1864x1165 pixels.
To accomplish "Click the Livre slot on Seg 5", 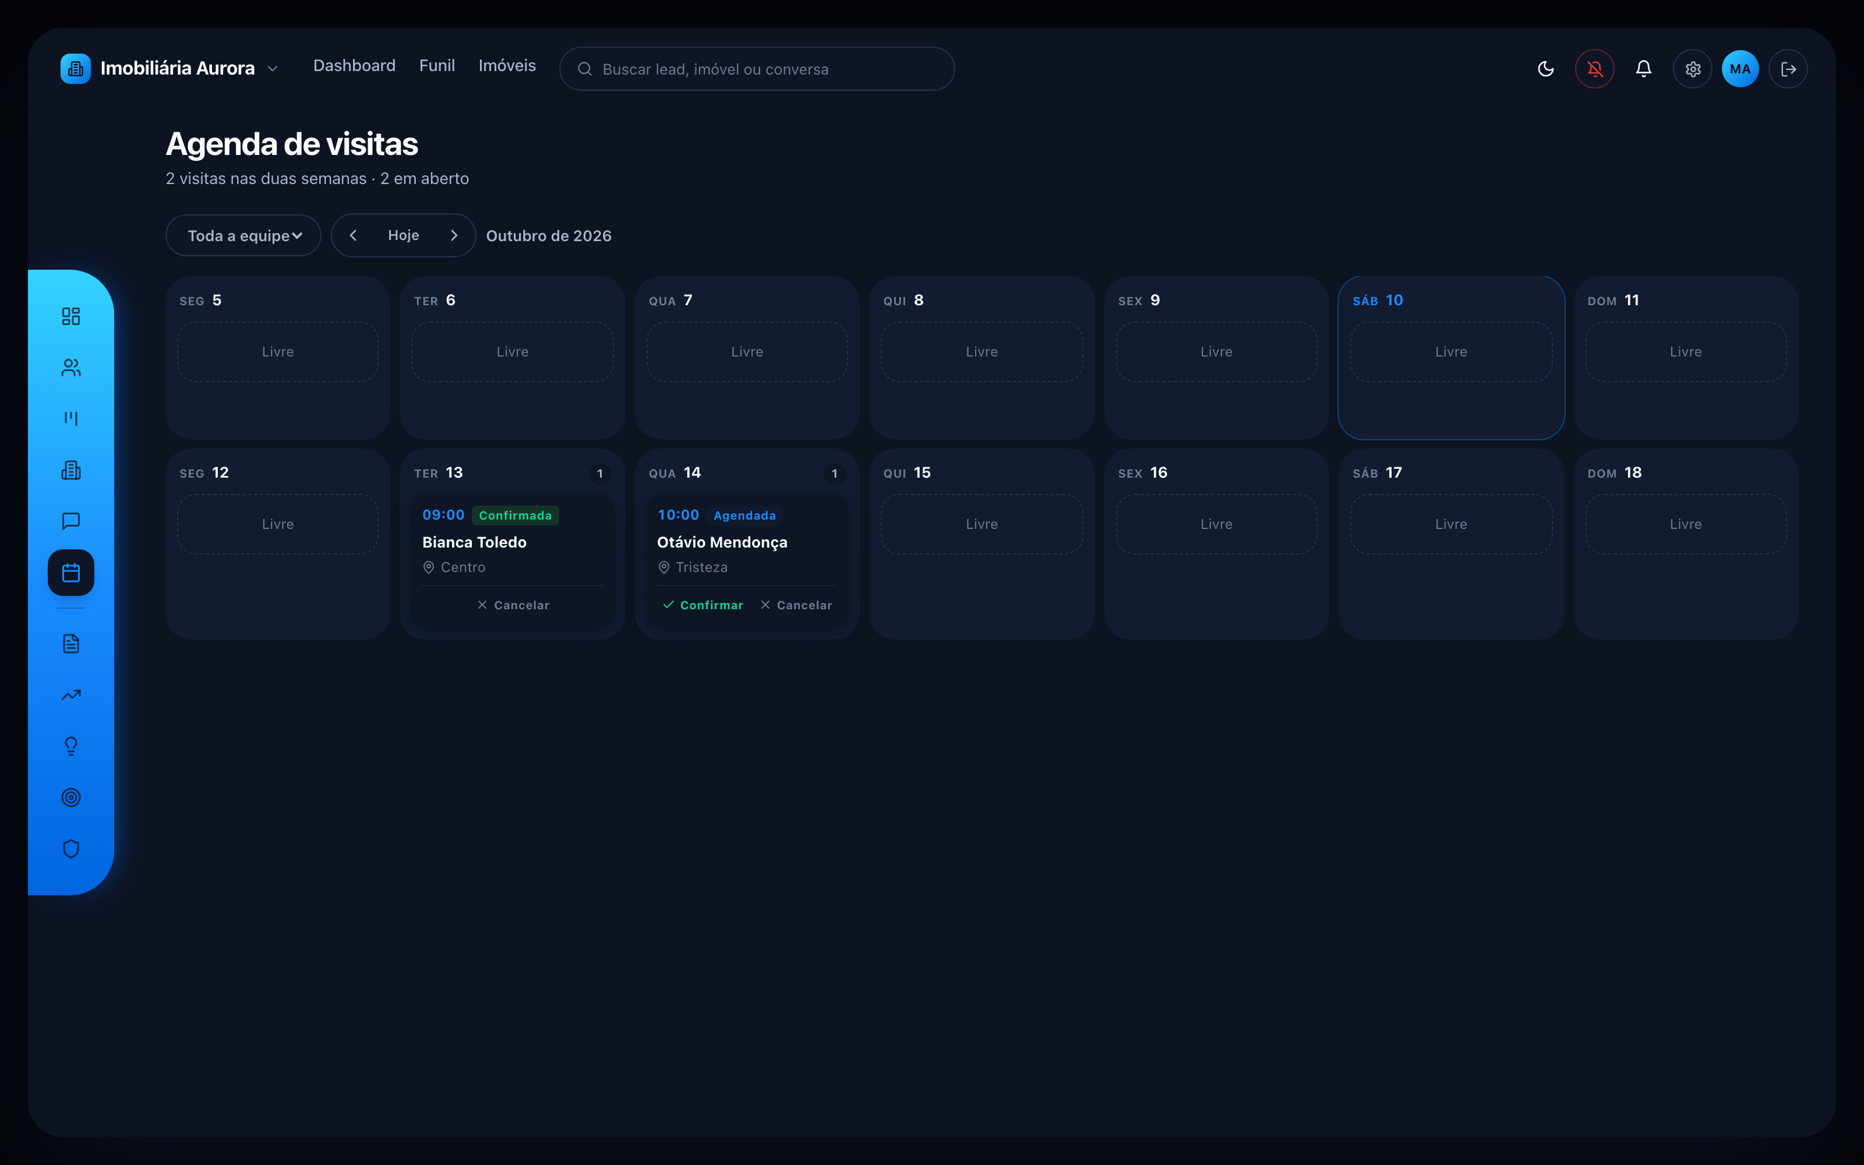I will (277, 351).
